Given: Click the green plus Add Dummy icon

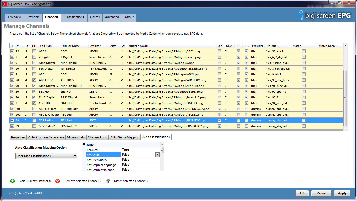Looking at the screenshot, I should (12, 181).
